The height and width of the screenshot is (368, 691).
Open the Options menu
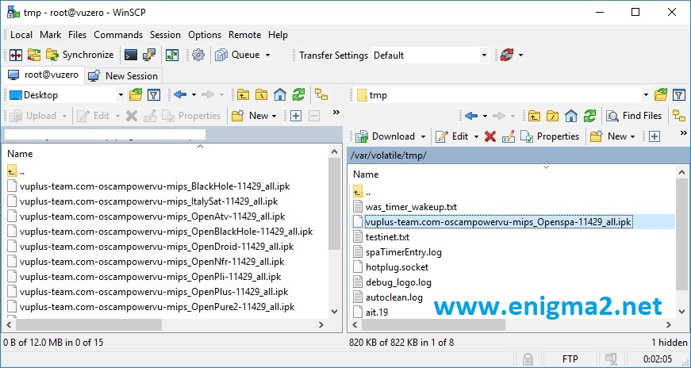[205, 35]
